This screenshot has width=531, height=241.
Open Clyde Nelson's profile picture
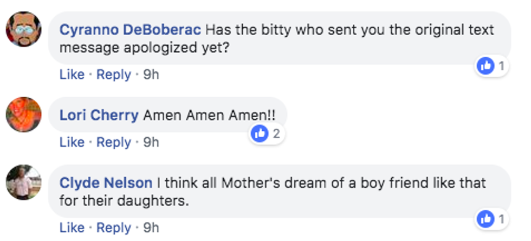[23, 183]
